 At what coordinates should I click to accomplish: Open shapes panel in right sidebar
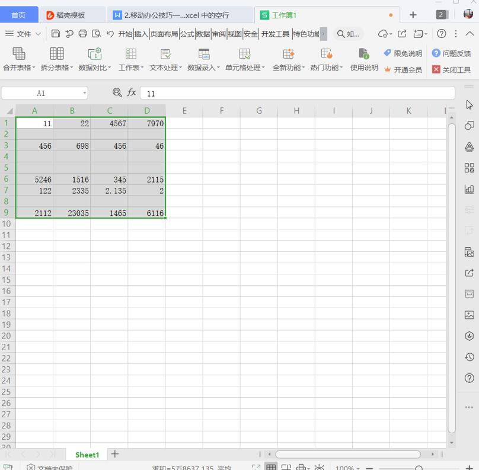pos(470,125)
